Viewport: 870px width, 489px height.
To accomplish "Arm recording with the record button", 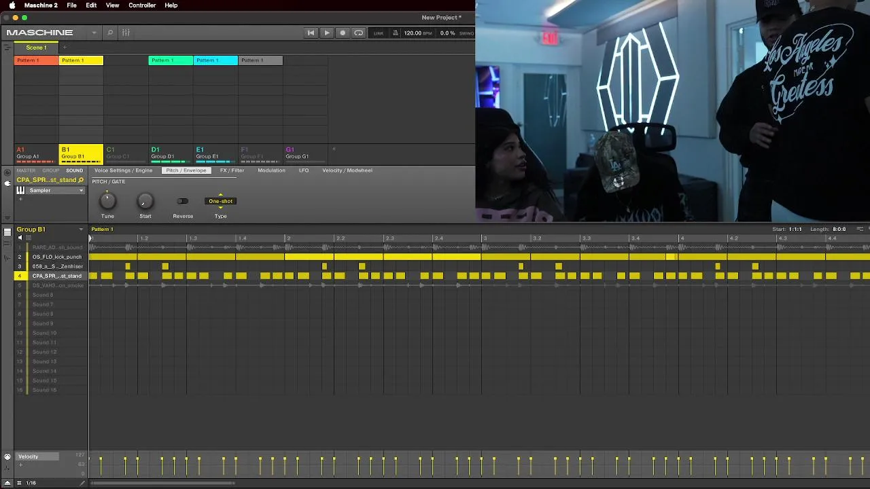I will pyautogui.click(x=343, y=33).
